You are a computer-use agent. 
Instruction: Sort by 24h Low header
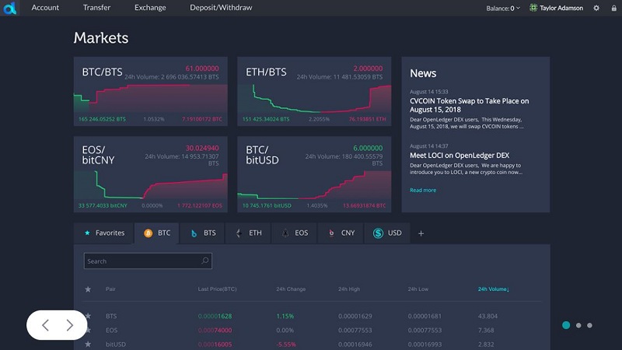[418, 289]
